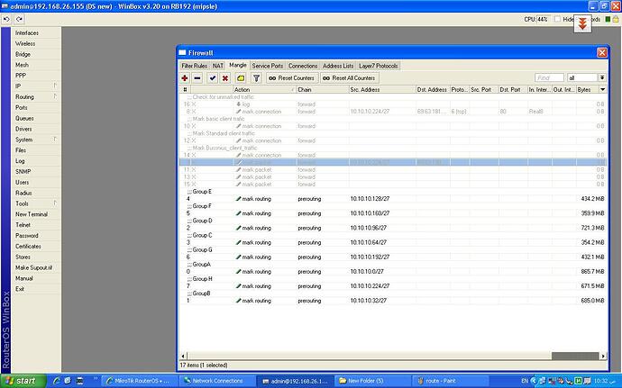Expand the Routing submenu
The height and width of the screenshot is (388, 622).
(36, 96)
